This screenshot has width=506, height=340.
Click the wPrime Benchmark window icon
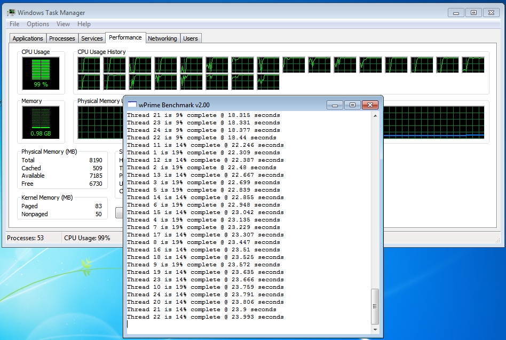pyautogui.click(x=131, y=105)
